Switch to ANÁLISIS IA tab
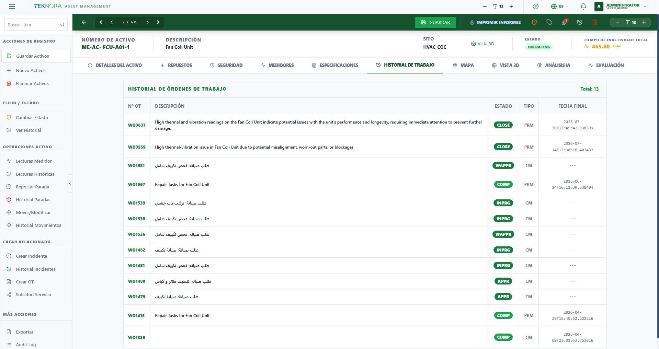This screenshot has height=349, width=659. 554,65
